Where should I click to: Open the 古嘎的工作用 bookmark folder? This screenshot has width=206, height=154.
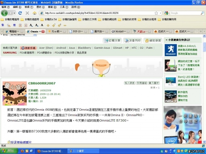click(87, 19)
